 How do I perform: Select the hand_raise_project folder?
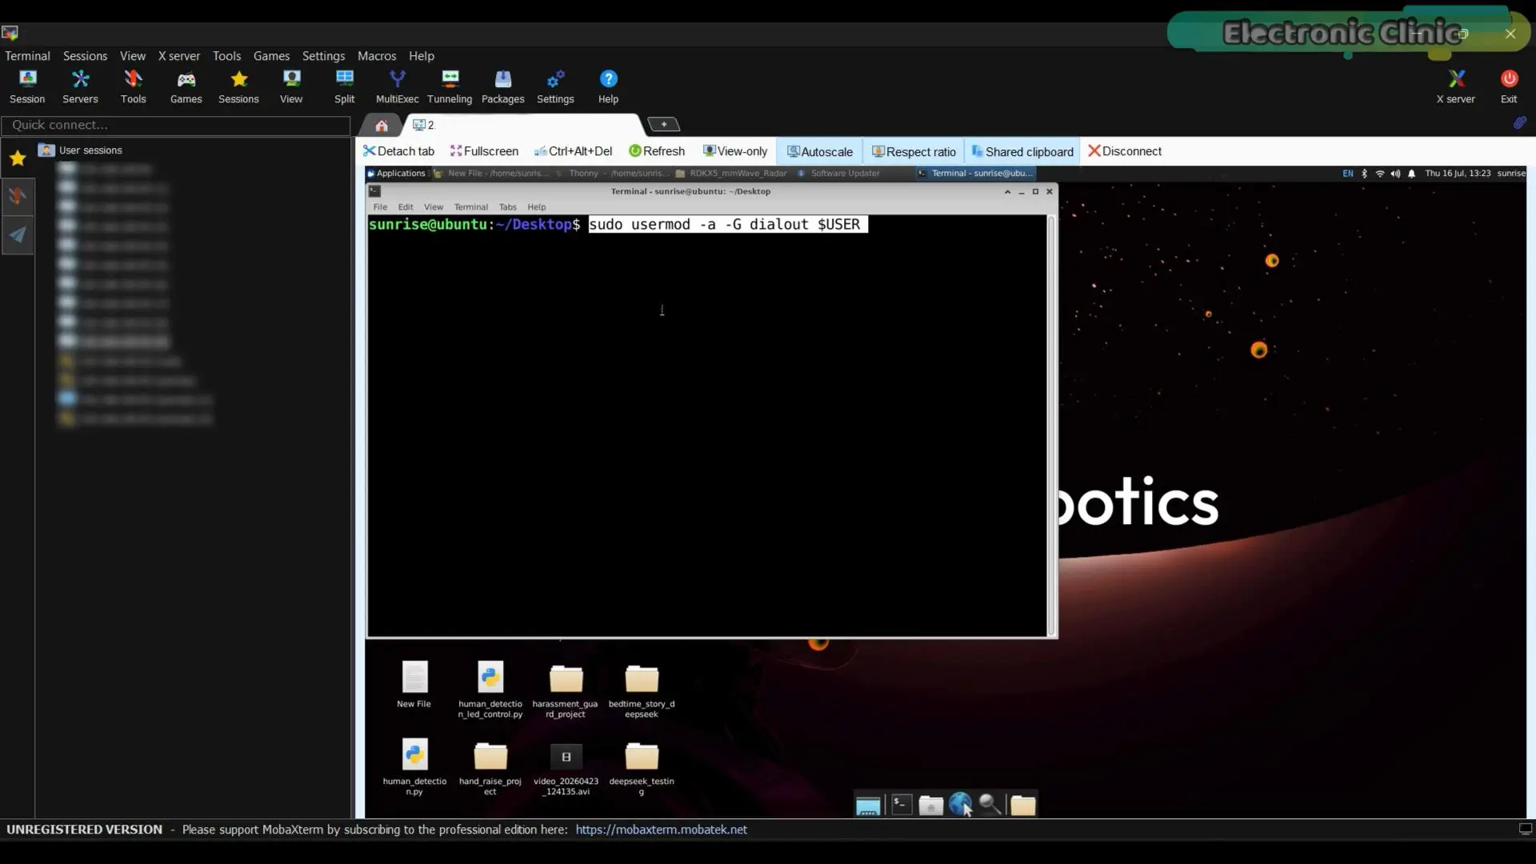pos(490,767)
